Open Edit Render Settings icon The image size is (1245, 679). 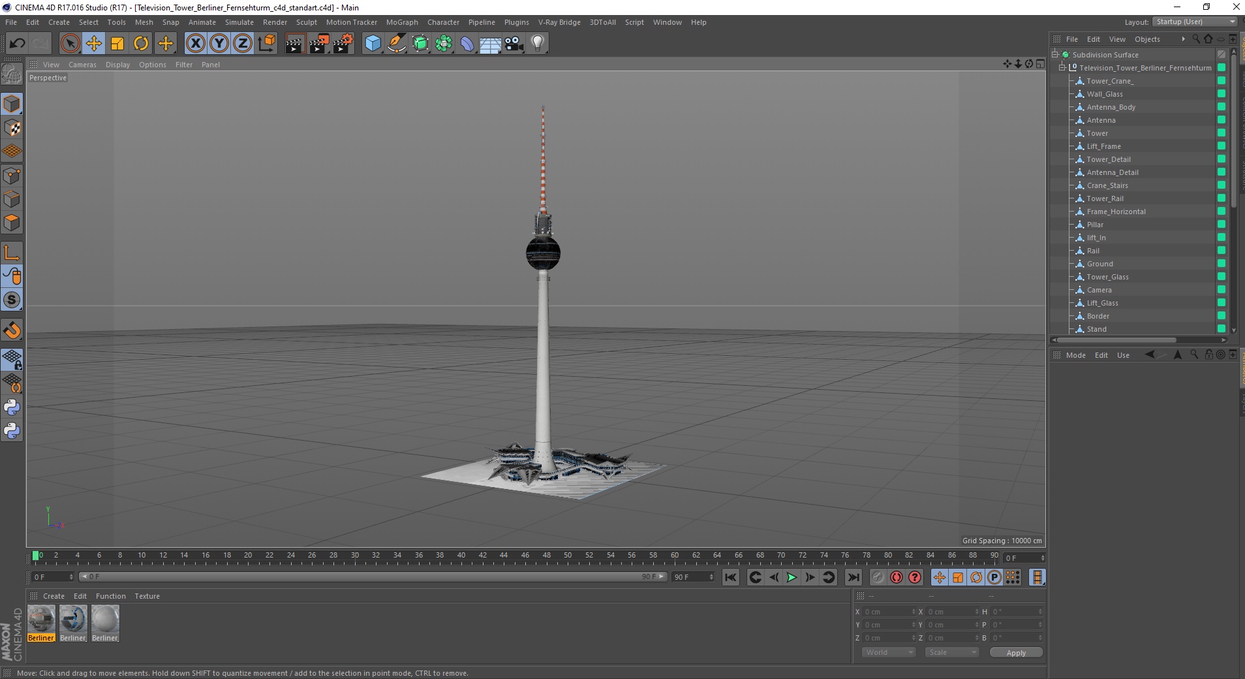pos(343,44)
